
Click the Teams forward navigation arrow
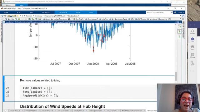pos(194,25)
